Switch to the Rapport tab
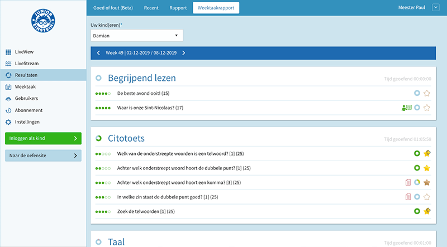This screenshot has height=247, width=447. coord(178,8)
